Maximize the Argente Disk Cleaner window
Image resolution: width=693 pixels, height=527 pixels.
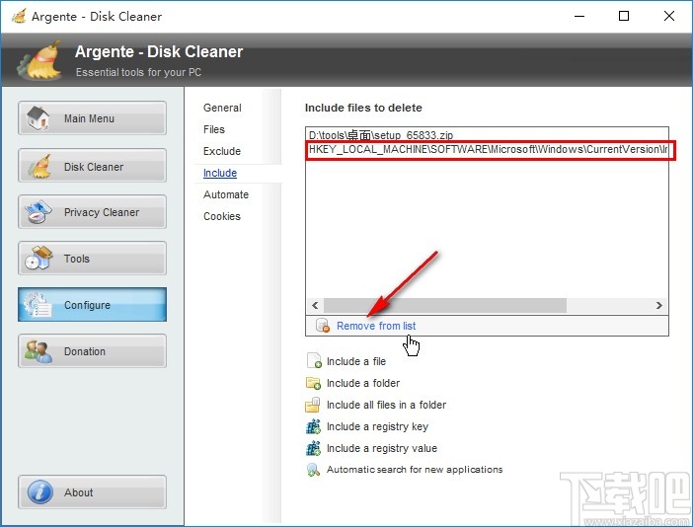pos(624,17)
